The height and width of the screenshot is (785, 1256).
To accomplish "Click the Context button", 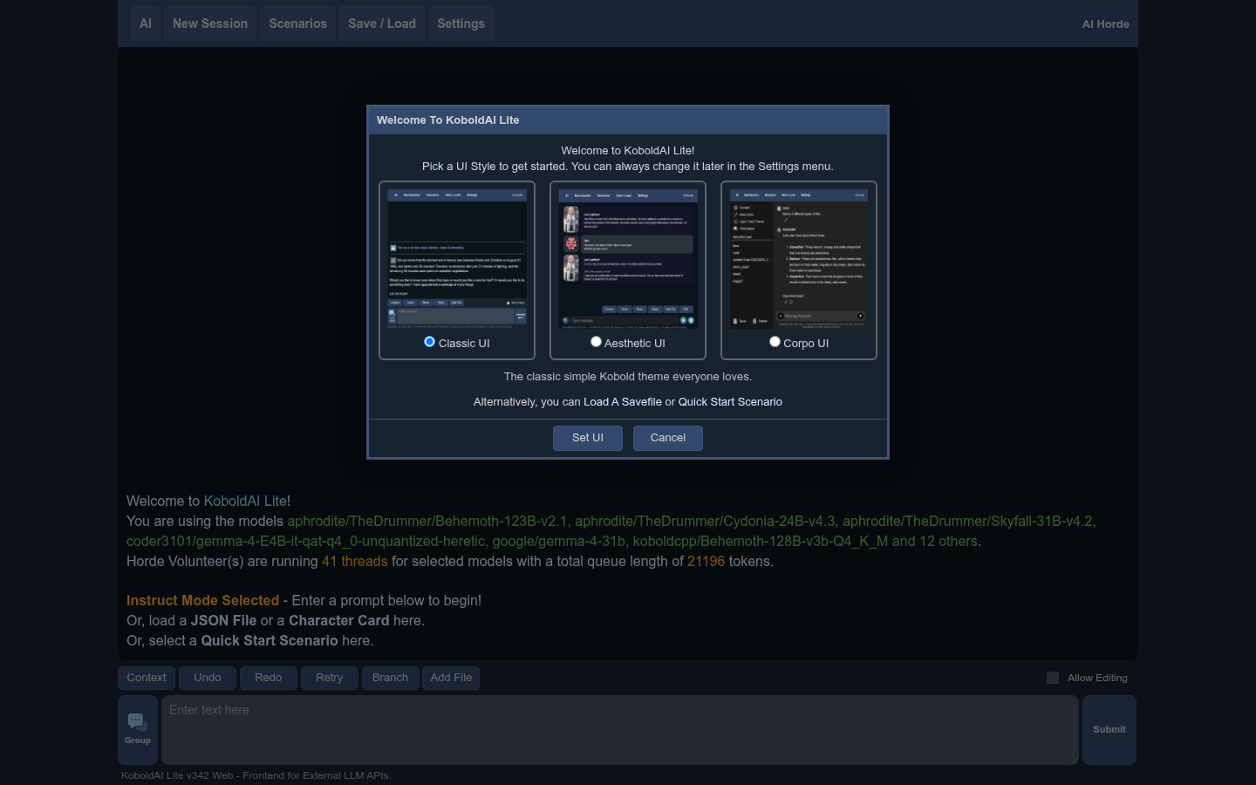I will click(147, 678).
